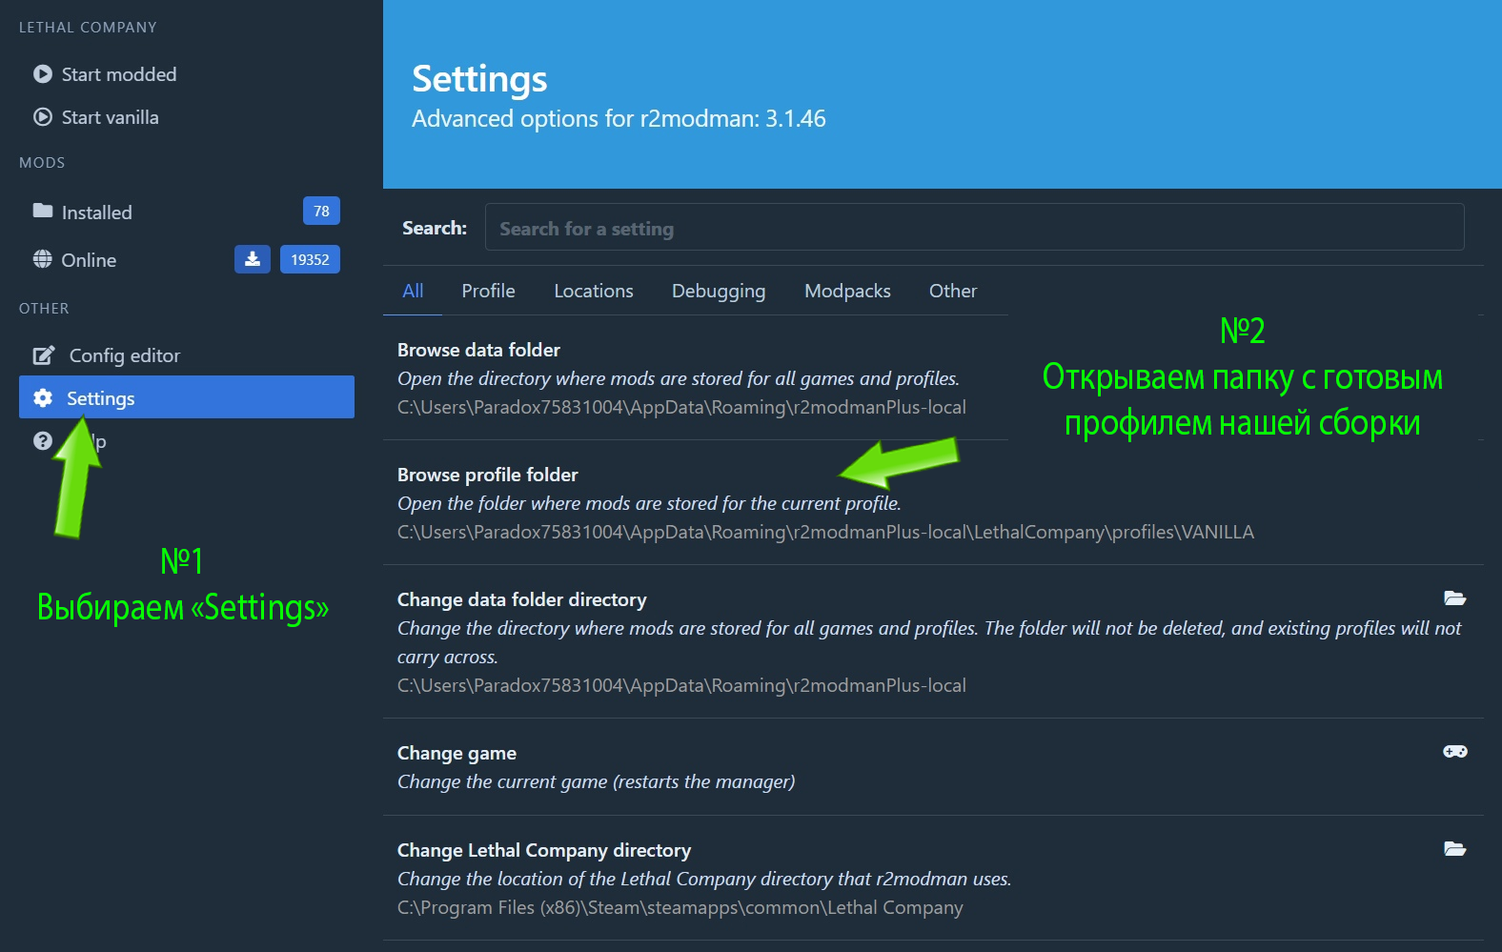Image resolution: width=1502 pixels, height=952 pixels.
Task: Go to the Modpacks tab
Action: click(x=847, y=291)
